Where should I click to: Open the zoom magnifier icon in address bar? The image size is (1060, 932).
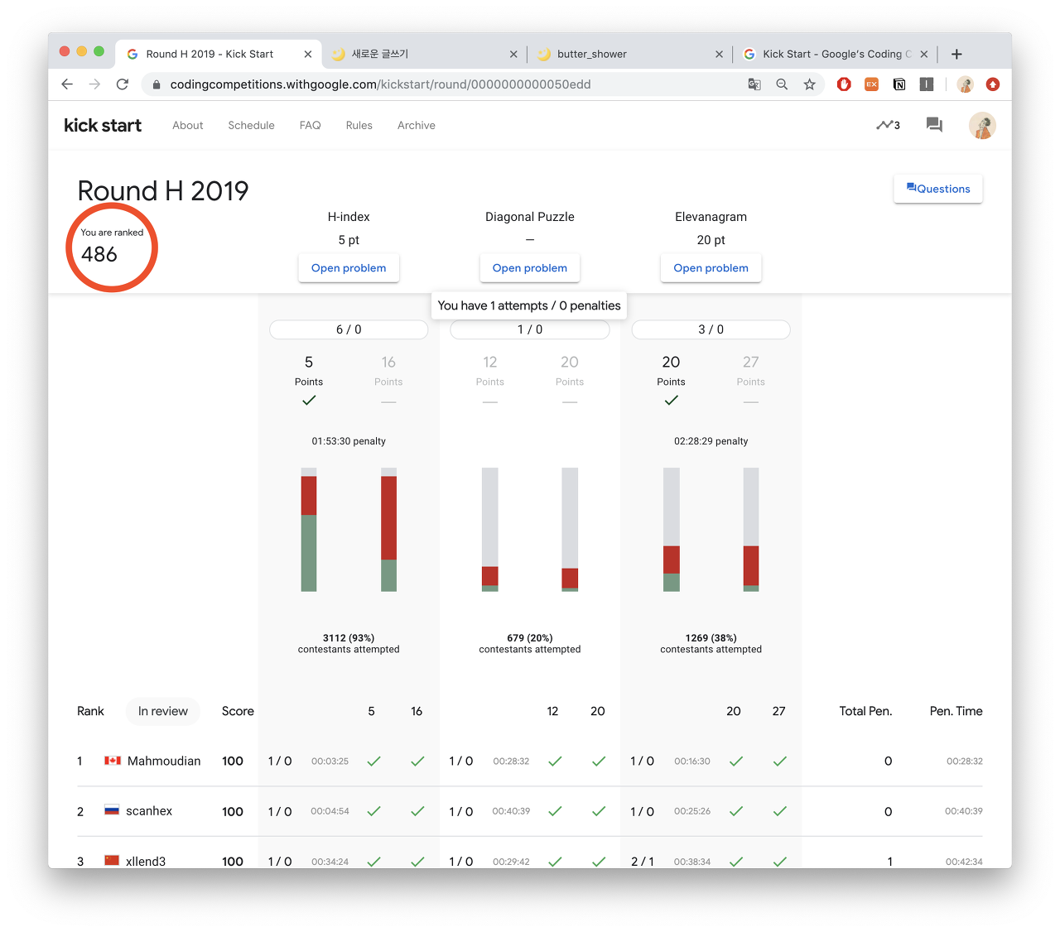(782, 84)
